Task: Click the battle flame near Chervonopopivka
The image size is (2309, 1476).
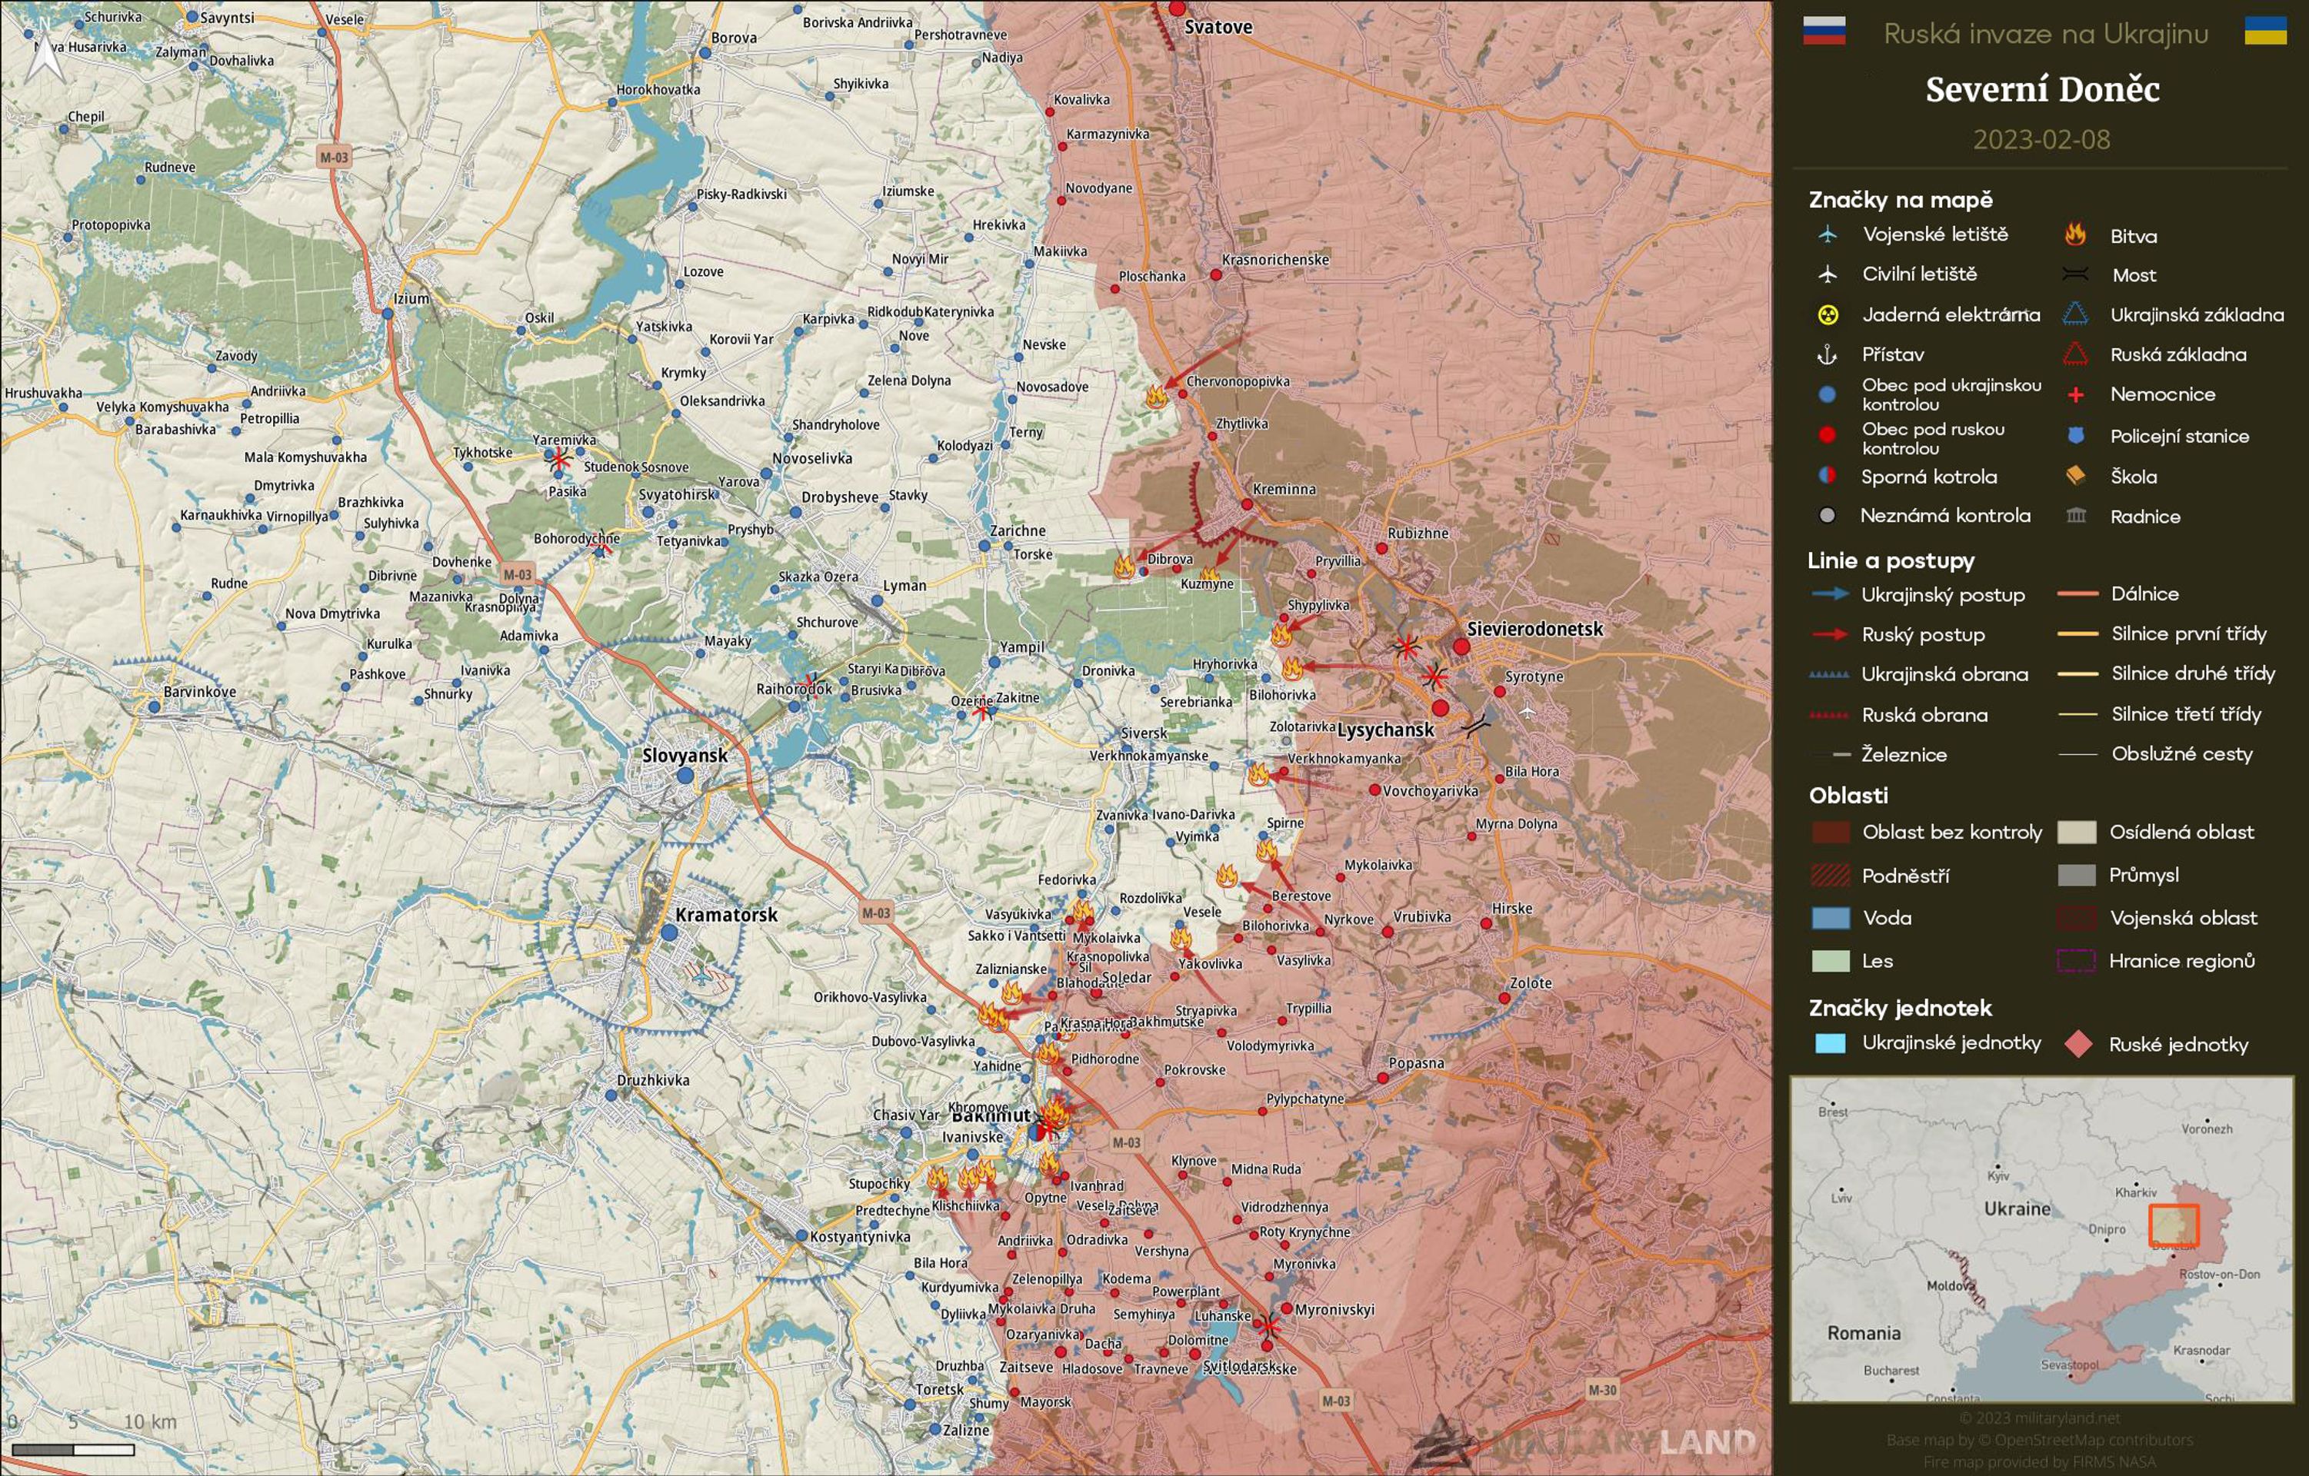Action: 1156,396
